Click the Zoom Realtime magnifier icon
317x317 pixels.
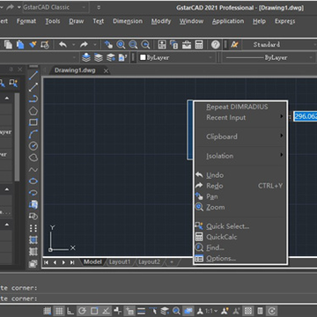click(121, 45)
